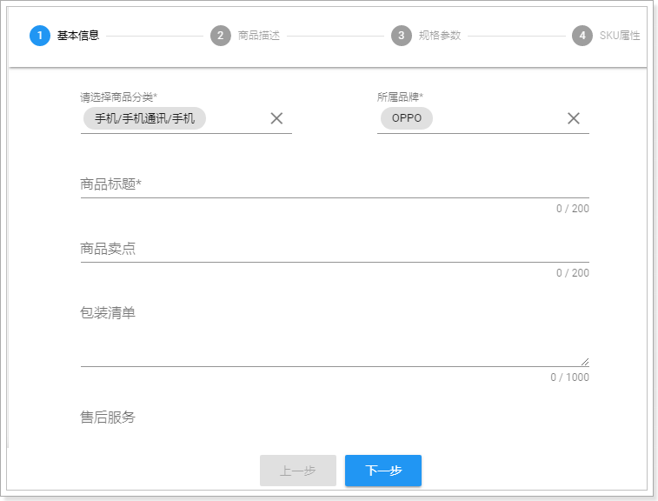This screenshot has height=501, width=658.
Task: Focus the 商品卖点 input field
Action: click(x=335, y=249)
